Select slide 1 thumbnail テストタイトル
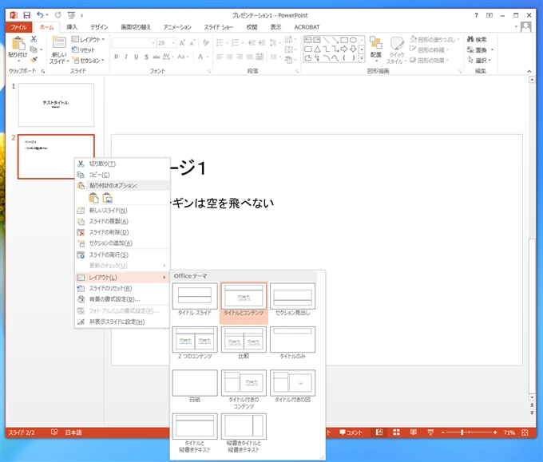This screenshot has width=543, height=462. click(x=56, y=105)
